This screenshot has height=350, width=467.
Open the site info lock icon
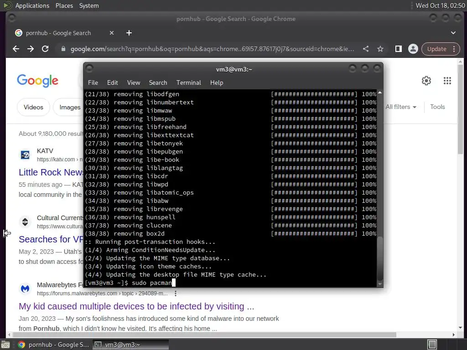(x=63, y=49)
